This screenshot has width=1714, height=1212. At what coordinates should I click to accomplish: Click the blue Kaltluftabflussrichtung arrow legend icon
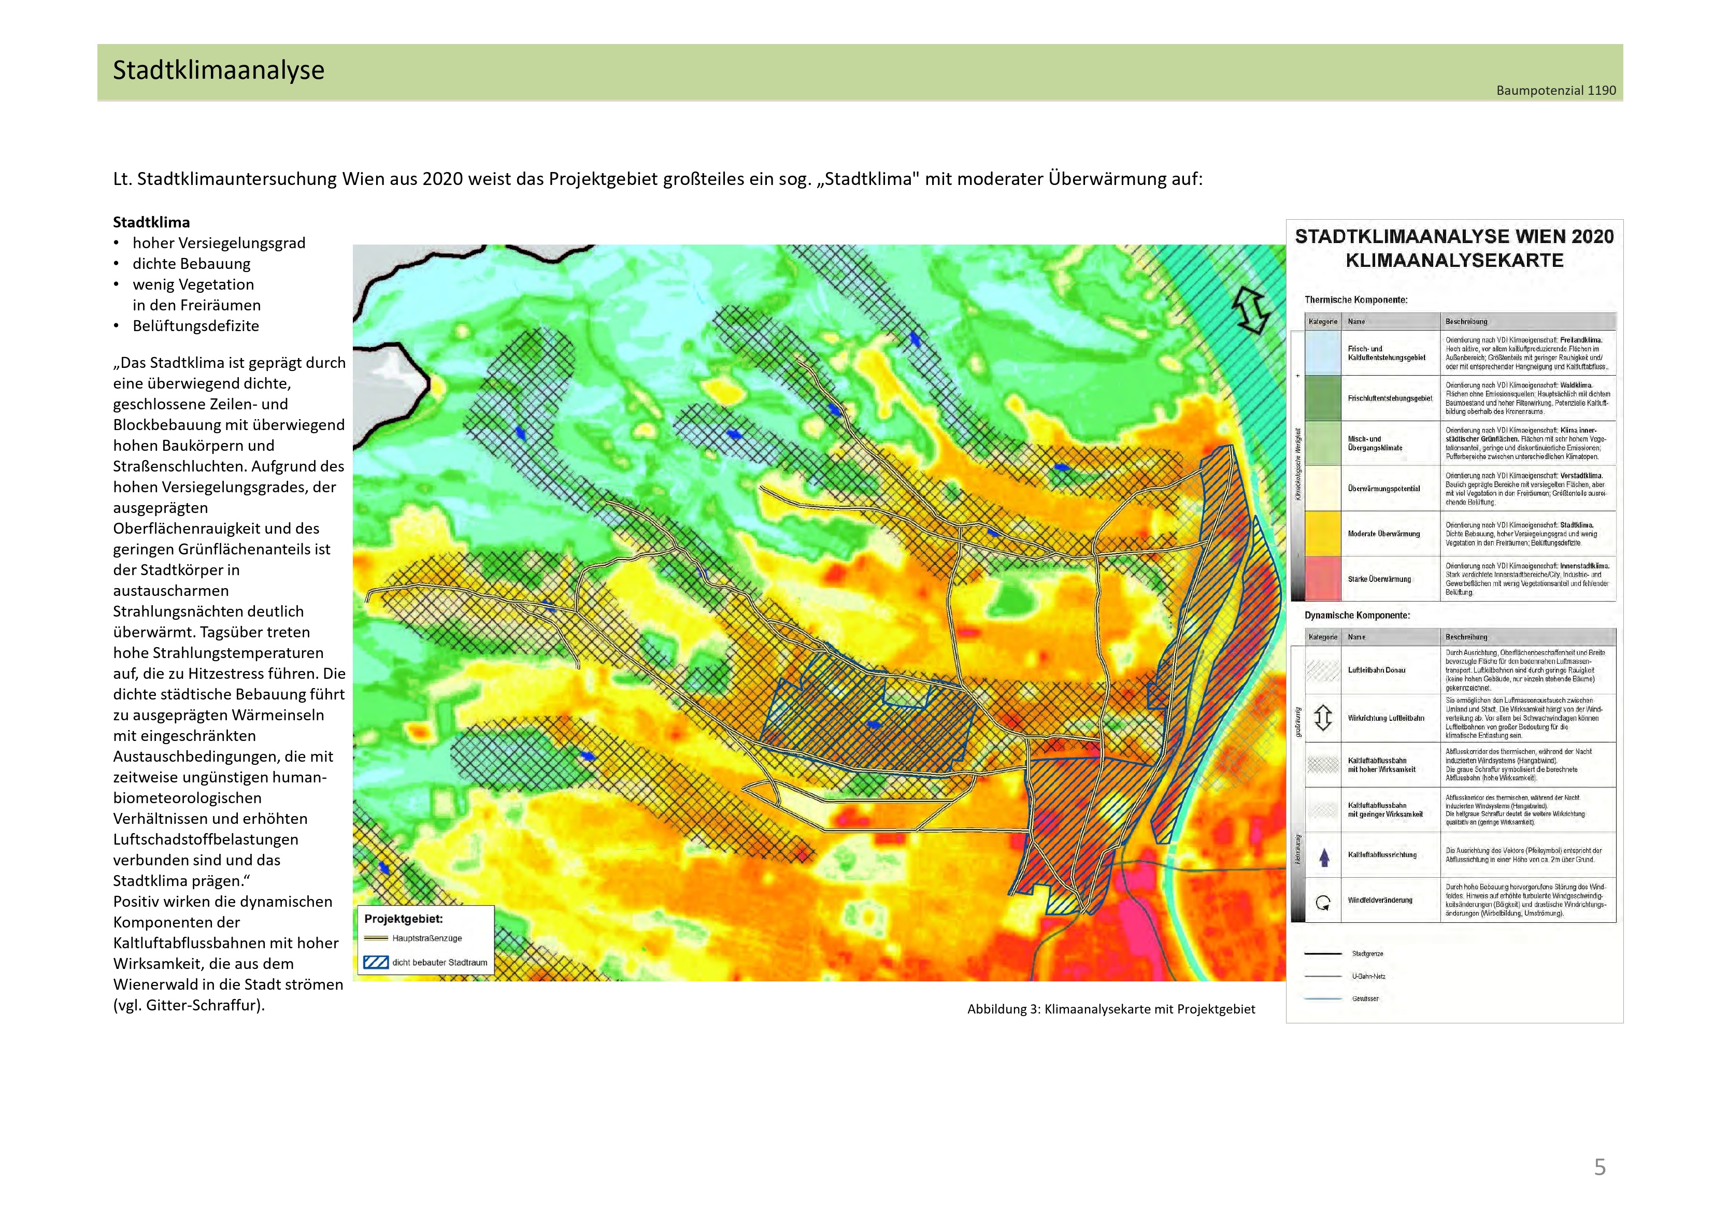click(1323, 857)
